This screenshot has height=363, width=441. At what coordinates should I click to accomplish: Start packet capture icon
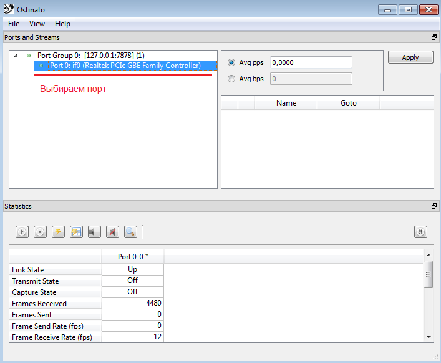(x=94, y=232)
